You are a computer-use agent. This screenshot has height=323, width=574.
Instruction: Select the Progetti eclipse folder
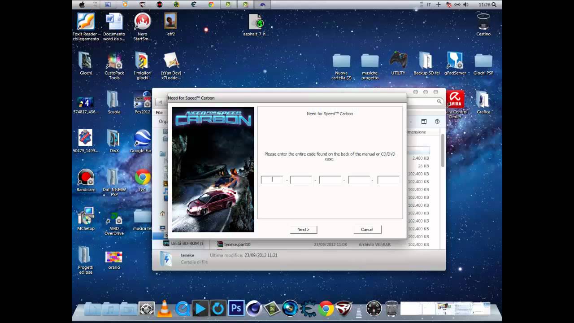(x=86, y=260)
